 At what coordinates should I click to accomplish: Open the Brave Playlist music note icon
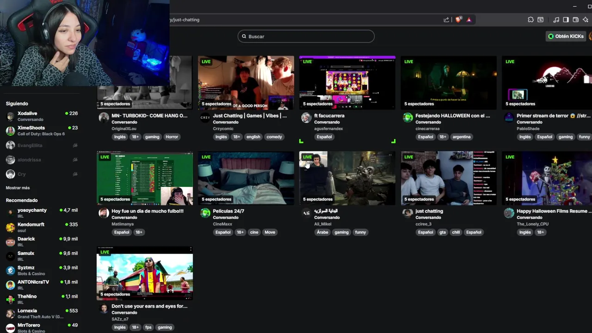pos(556,20)
